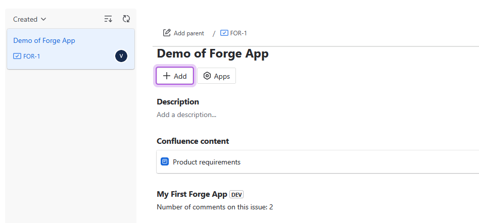The image size is (479, 223).
Task: Refresh the issue list
Action: pos(126,19)
